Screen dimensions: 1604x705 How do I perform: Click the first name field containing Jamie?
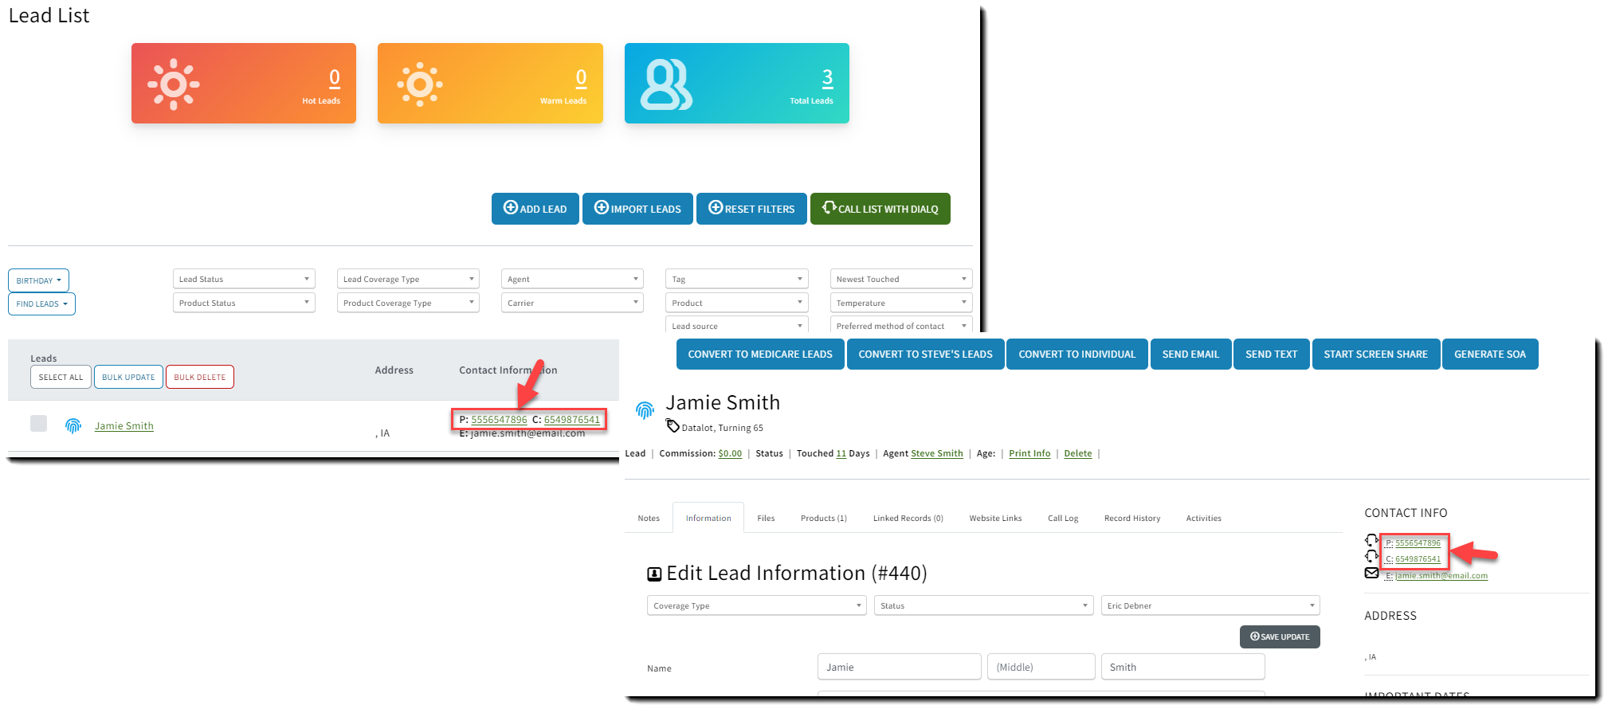point(900,667)
